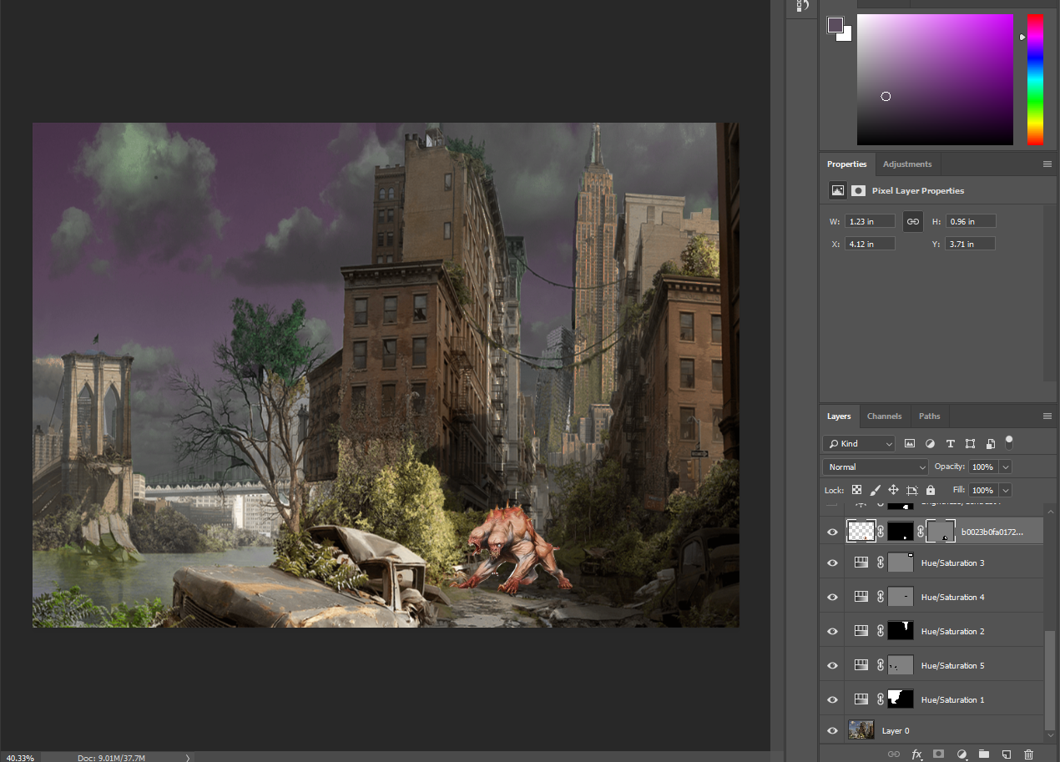Open the Kind filter dropdown
This screenshot has width=1060, height=762.
tap(859, 444)
